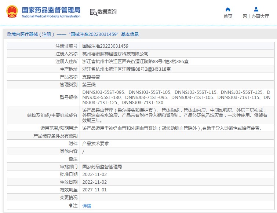Click the 首页 label
The width and height of the screenshot is (277, 213).
click(x=228, y=16)
